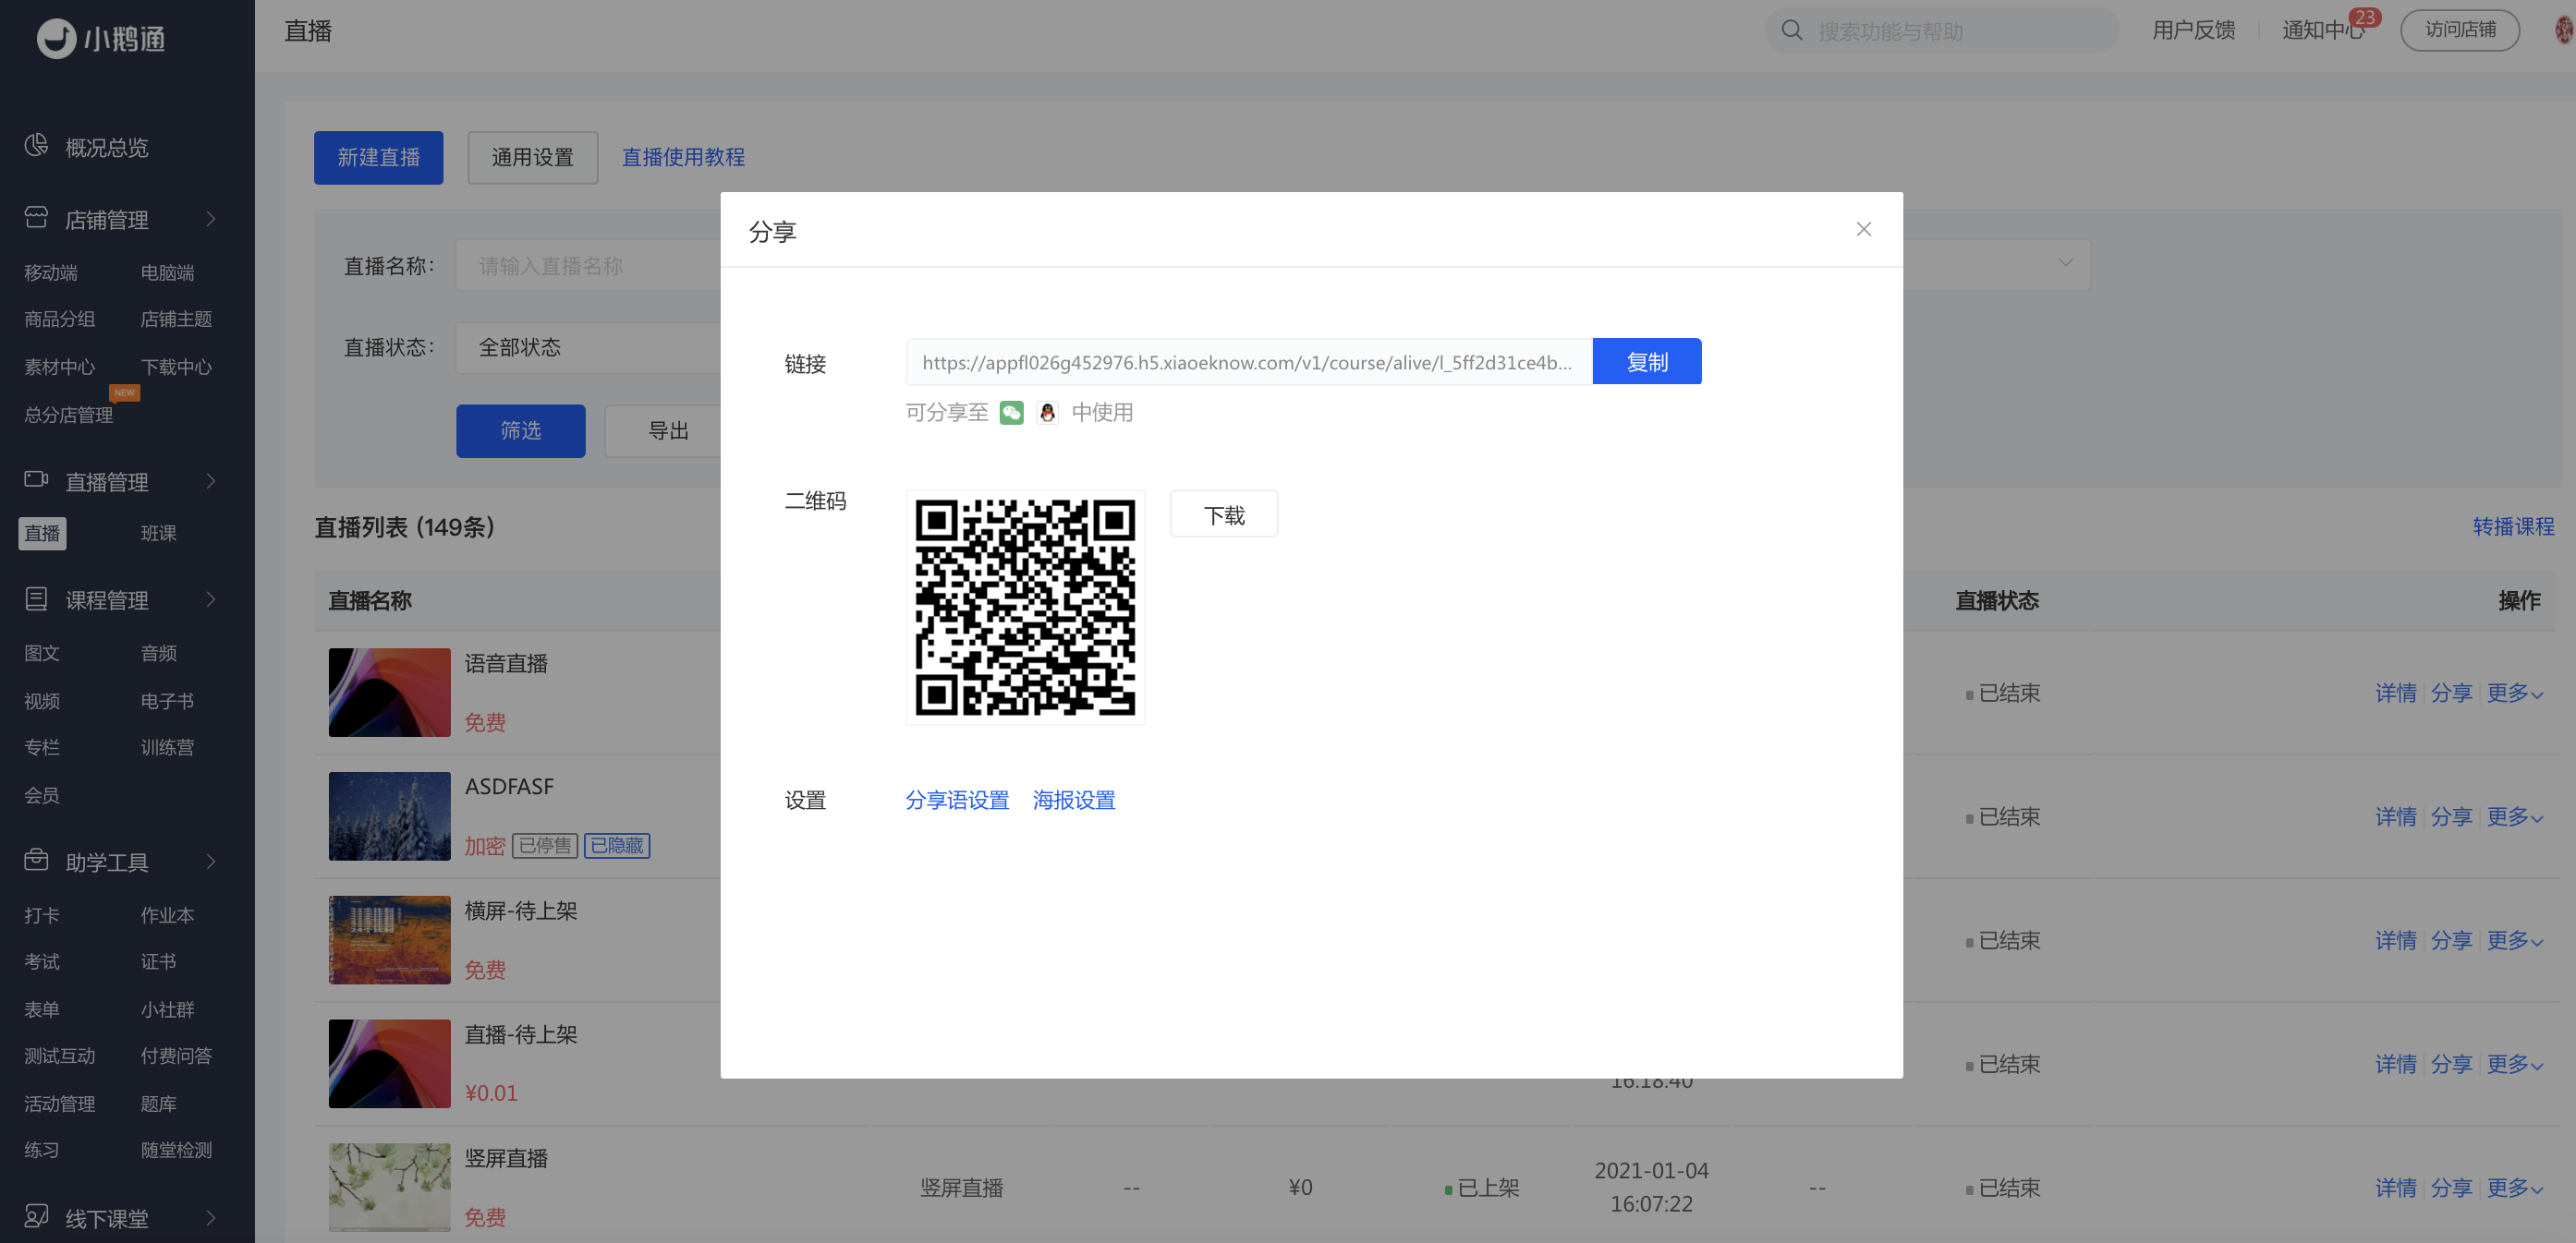
Task: Click 详情 for 语音直播 row
Action: (x=2396, y=693)
